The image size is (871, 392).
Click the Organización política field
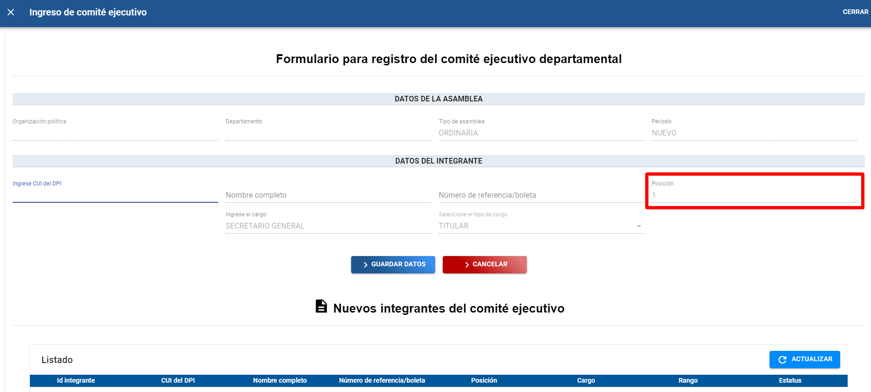[115, 133]
